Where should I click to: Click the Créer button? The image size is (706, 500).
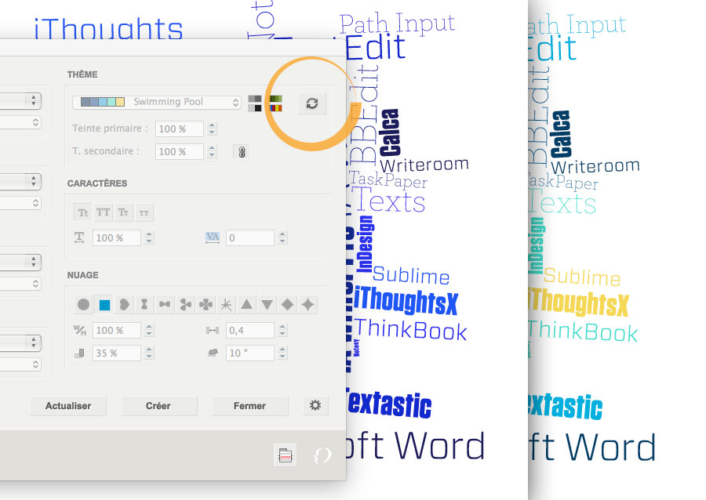tap(158, 406)
